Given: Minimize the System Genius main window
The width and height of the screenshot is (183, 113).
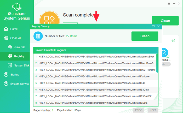Looking at the screenshot, I should [x=174, y=4].
